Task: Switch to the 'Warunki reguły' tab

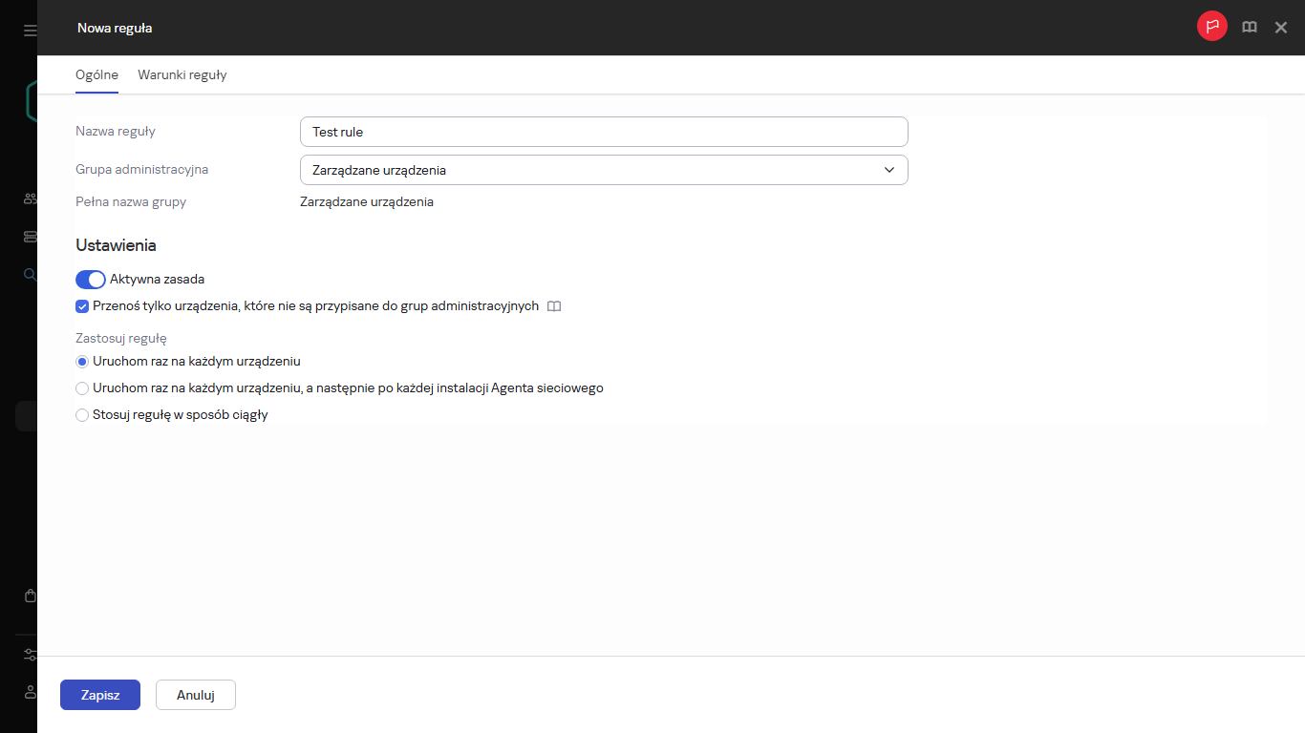Action: coord(182,74)
